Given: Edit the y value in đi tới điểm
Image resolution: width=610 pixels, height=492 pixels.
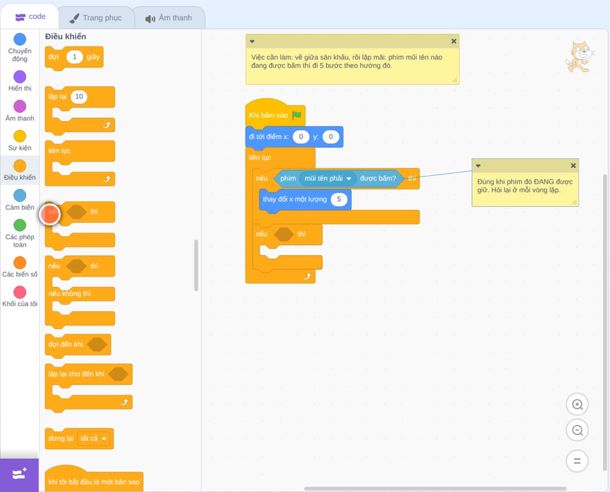Looking at the screenshot, I should (x=331, y=137).
